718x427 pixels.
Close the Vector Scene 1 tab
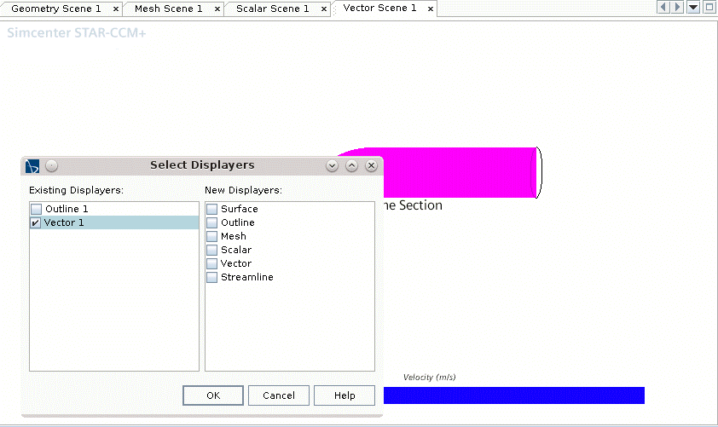[431, 9]
